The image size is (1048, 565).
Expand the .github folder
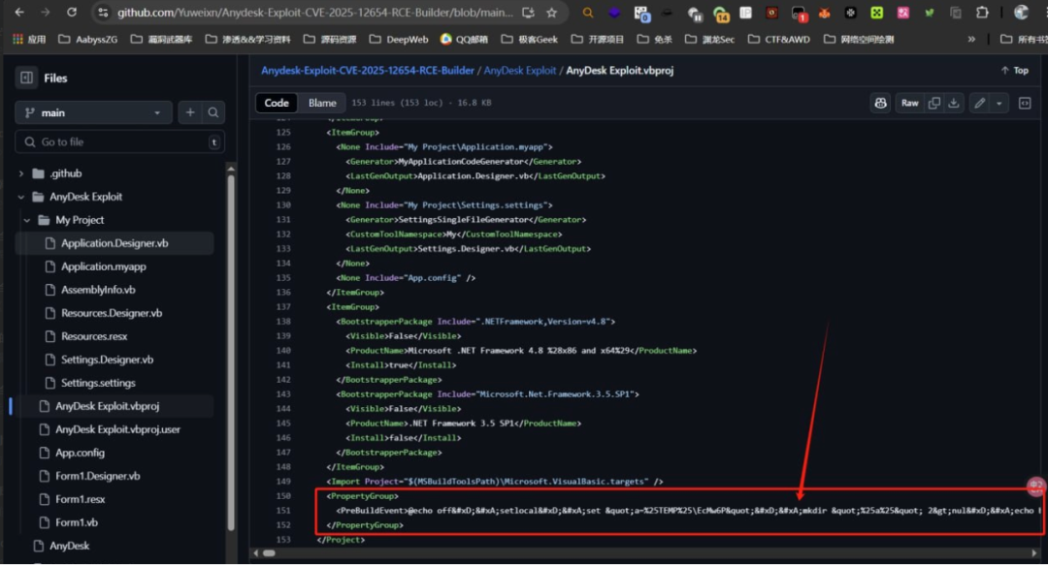coord(20,173)
